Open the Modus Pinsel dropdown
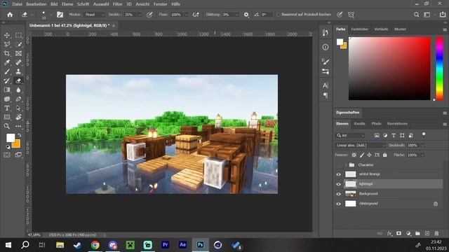 click(94, 15)
